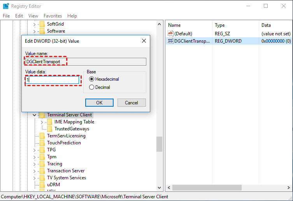Viewport: 293px width, 201px height.
Task: Confirm the DWORD edit with OK
Action: click(99, 103)
